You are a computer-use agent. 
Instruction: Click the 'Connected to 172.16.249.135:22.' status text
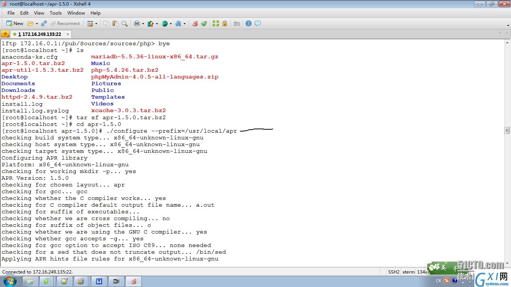37,272
